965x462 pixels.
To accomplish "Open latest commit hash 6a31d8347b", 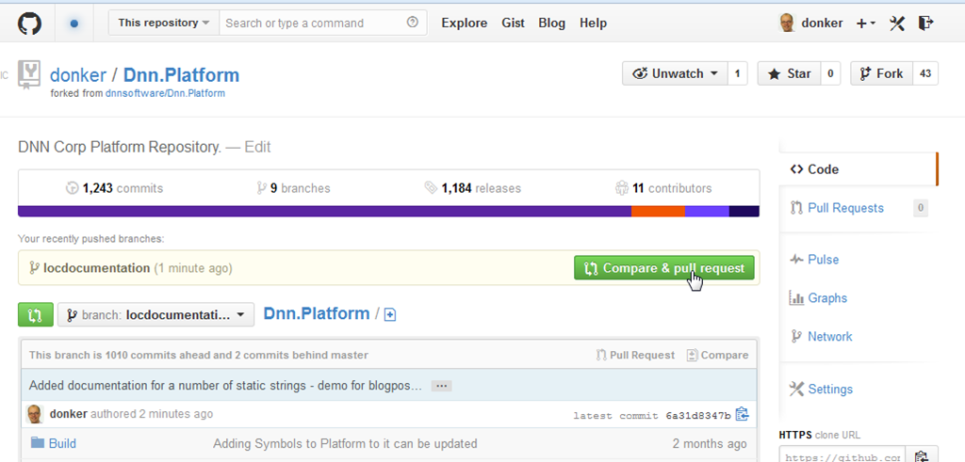I will point(698,416).
